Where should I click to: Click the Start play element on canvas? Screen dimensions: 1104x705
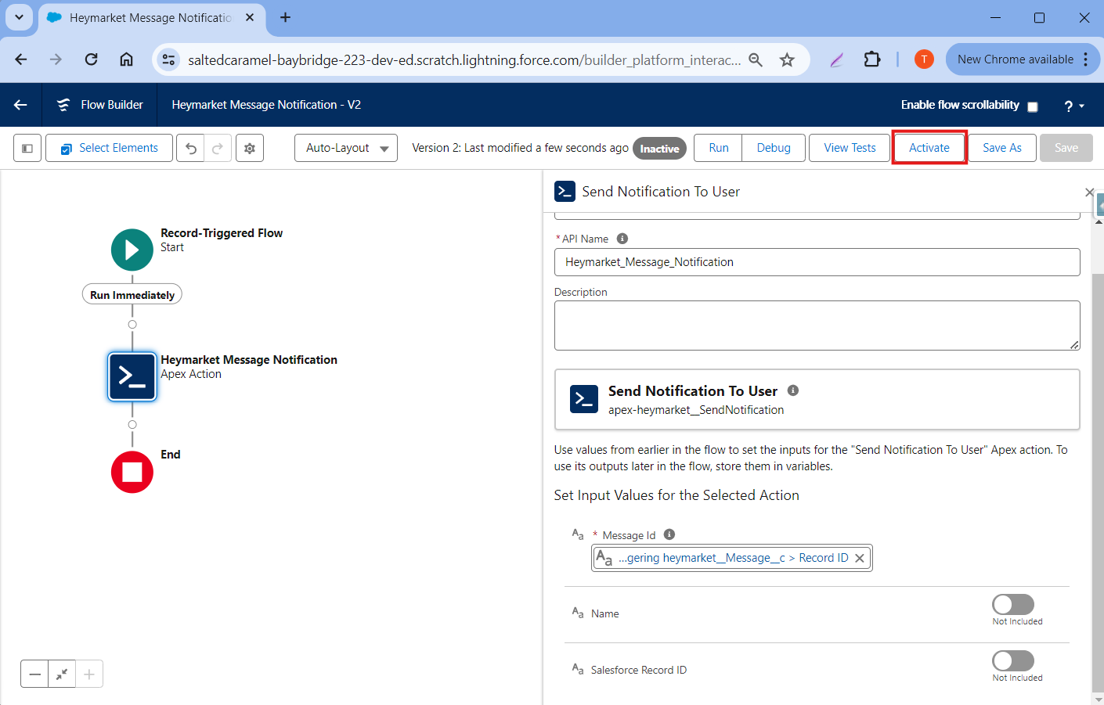click(132, 250)
